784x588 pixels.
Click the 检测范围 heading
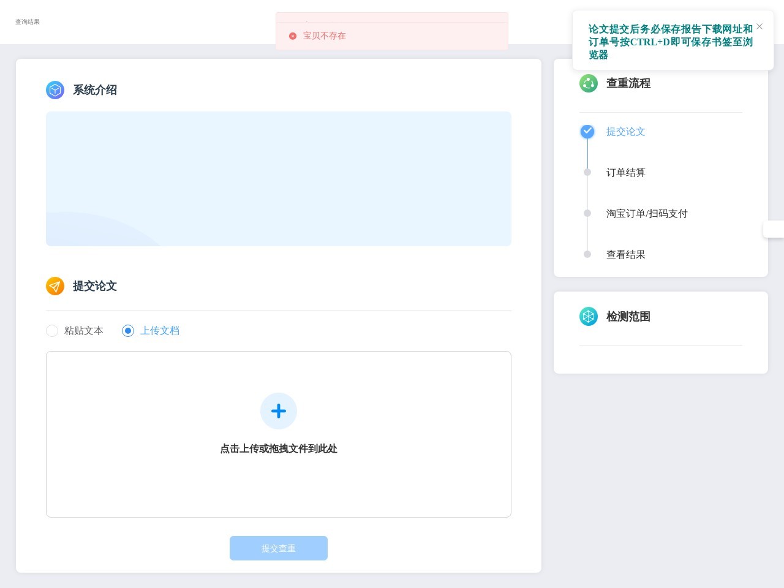pos(628,317)
